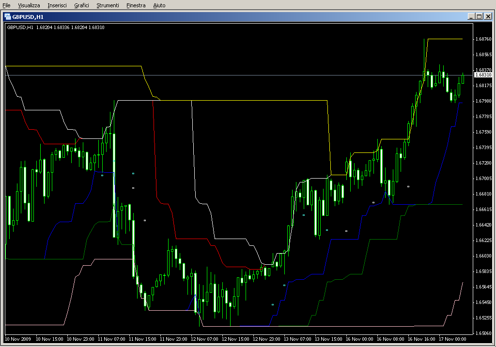Viewport: 496px width, 347px height.
Task: Click the 10 Nov 23:00 time label
Action: 80,339
